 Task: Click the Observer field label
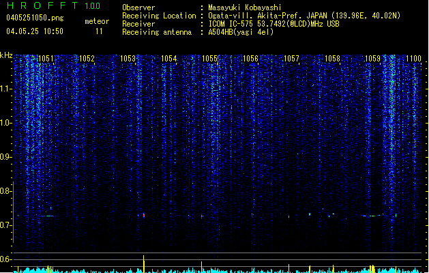(138, 8)
